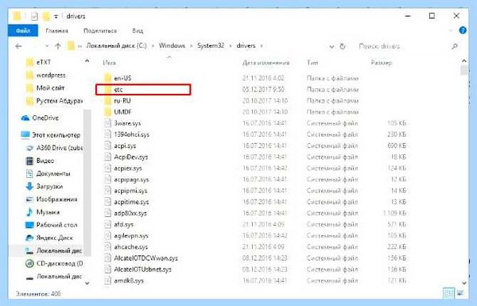The width and height of the screenshot is (477, 306).
Task: Click drivers breadcrumb in address bar
Action: (246, 45)
